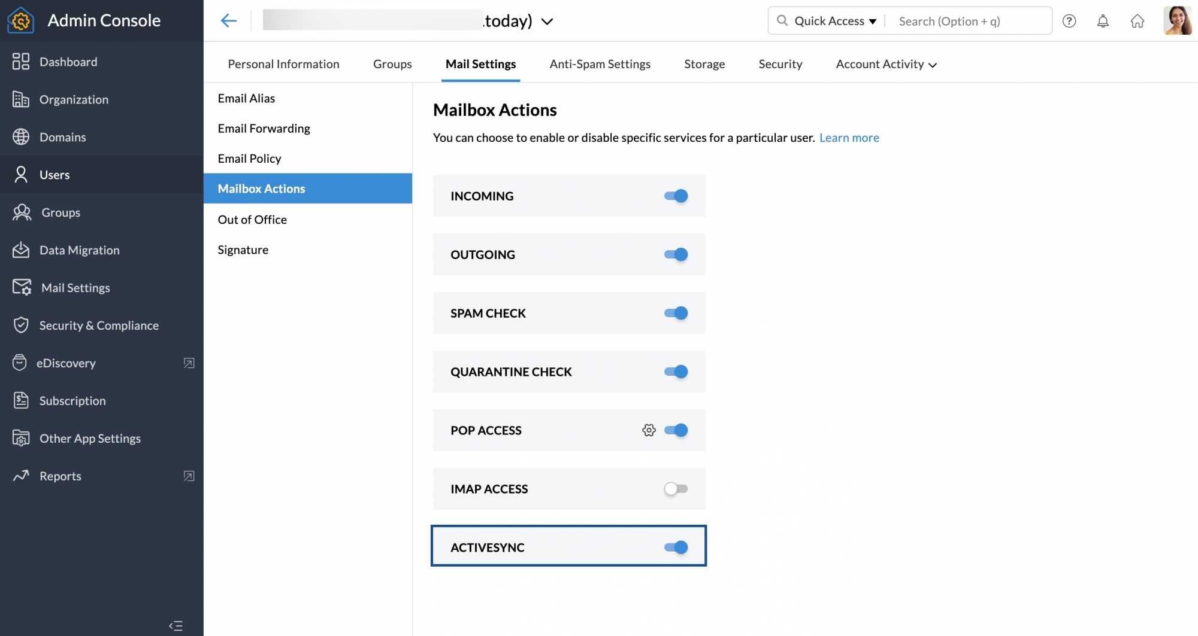Open Data Migration settings
Viewport: 1198px width, 636px height.
click(79, 250)
